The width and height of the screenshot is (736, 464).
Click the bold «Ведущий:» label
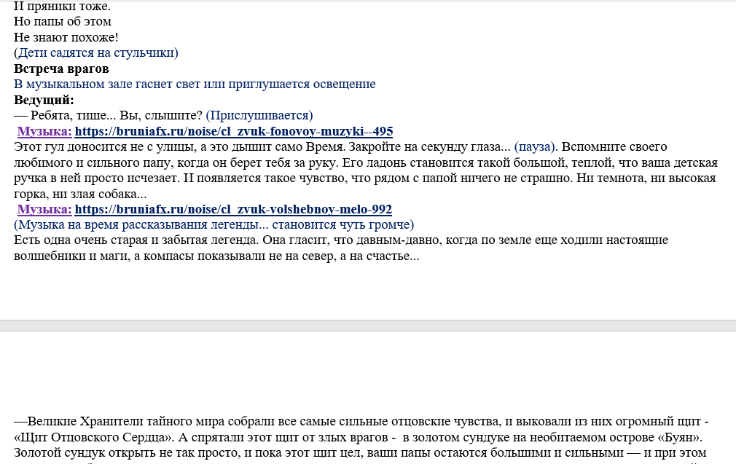pos(44,100)
